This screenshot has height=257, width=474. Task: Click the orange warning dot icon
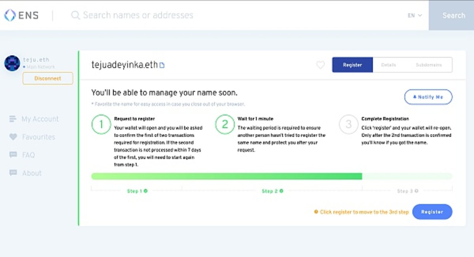pos(316,212)
